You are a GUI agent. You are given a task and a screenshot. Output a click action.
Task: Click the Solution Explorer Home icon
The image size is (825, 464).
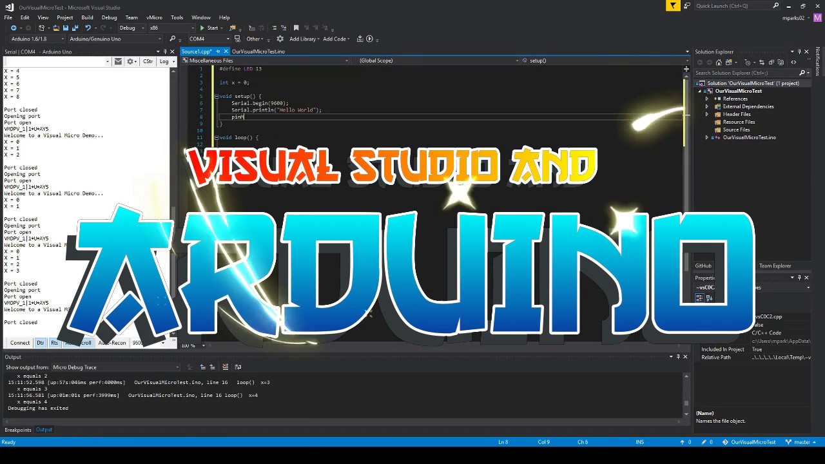[719, 63]
